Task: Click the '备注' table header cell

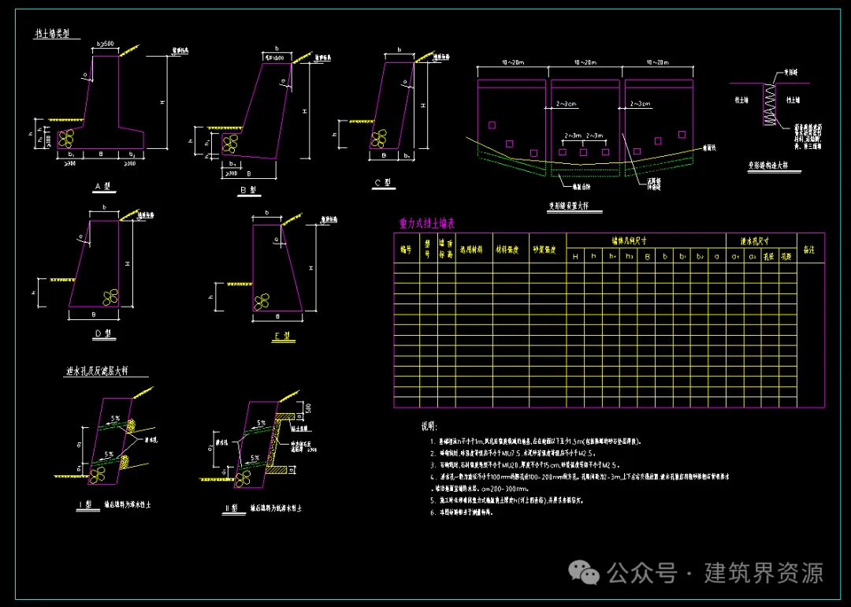Action: click(809, 250)
